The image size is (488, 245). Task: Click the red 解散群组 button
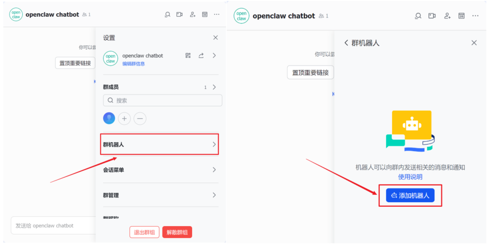click(177, 232)
